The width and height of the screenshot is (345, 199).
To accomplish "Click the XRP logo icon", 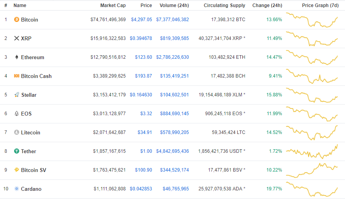I will tap(16, 38).
